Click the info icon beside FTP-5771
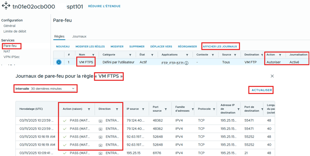Image resolution: width=310 pixels, height=156 pixels. point(186,63)
